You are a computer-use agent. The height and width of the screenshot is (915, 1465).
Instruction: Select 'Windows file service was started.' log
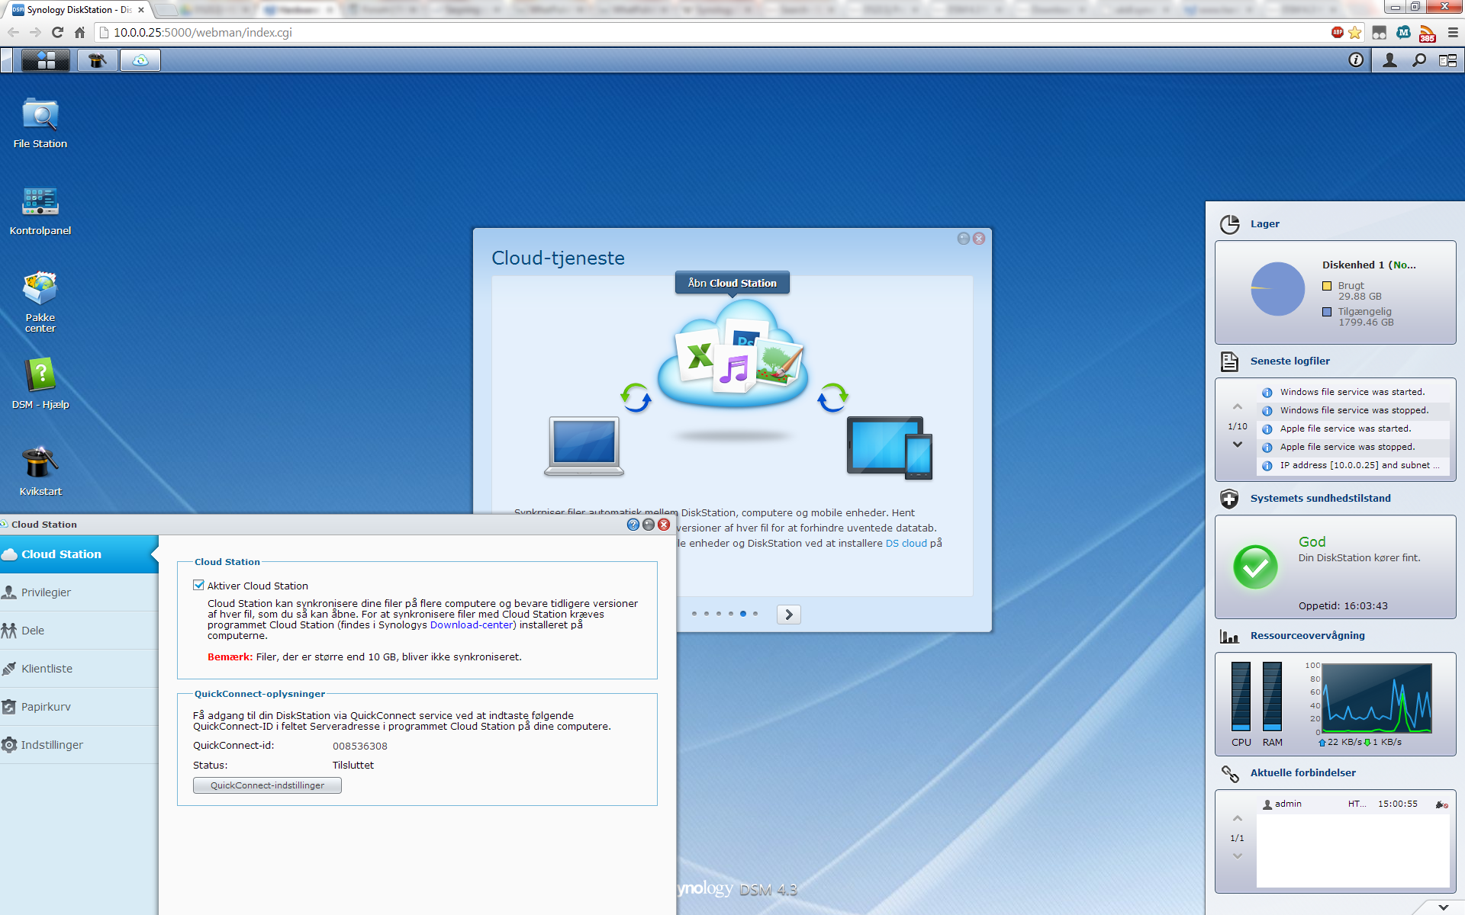coord(1353,392)
